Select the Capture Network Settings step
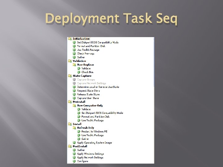Viewport: 223px width, 167px height. (x=91, y=83)
